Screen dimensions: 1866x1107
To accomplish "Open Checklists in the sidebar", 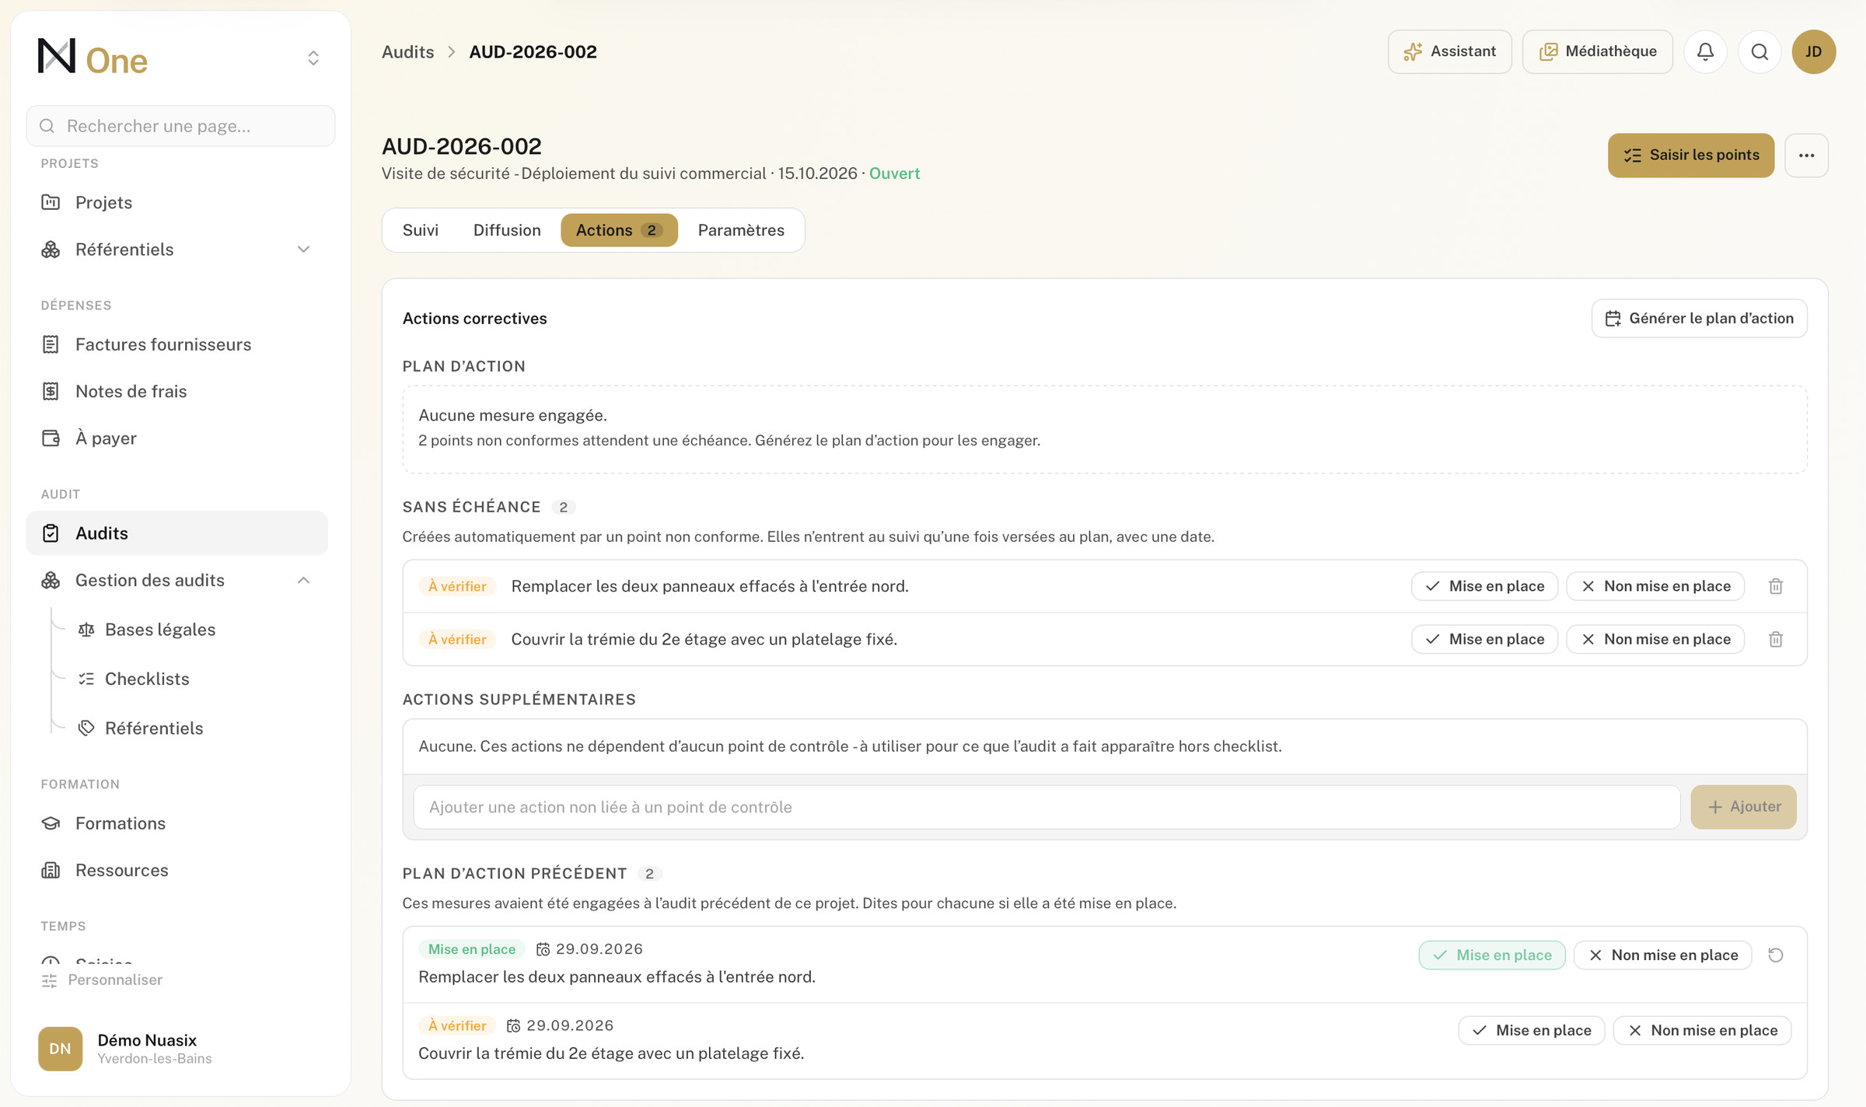I will pyautogui.click(x=147, y=679).
